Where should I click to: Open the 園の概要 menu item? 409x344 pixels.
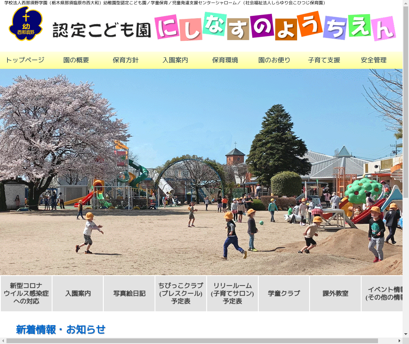[76, 60]
